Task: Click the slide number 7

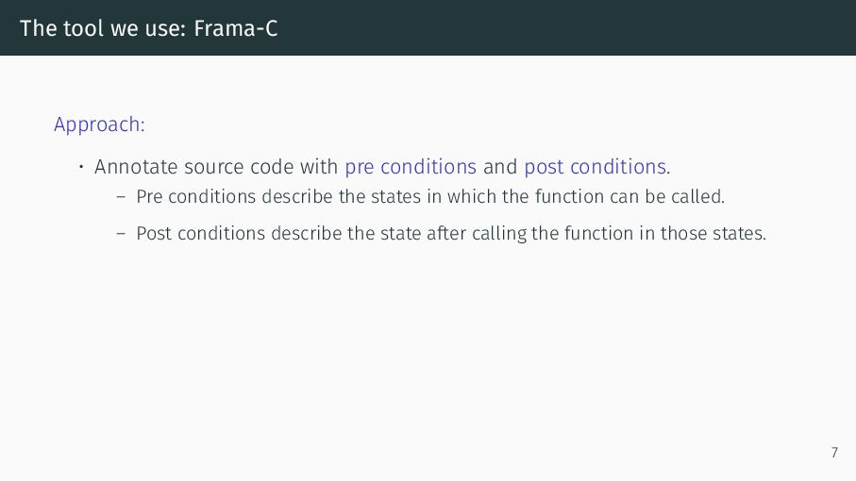Action: (x=834, y=452)
